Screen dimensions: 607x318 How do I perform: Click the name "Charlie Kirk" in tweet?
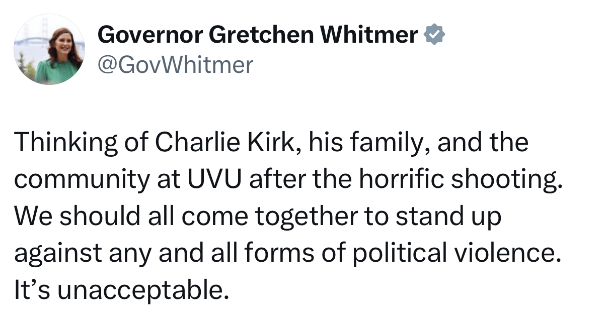[x=224, y=143]
